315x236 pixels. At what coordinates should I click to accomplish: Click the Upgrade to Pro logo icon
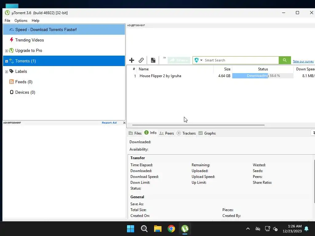(11, 50)
